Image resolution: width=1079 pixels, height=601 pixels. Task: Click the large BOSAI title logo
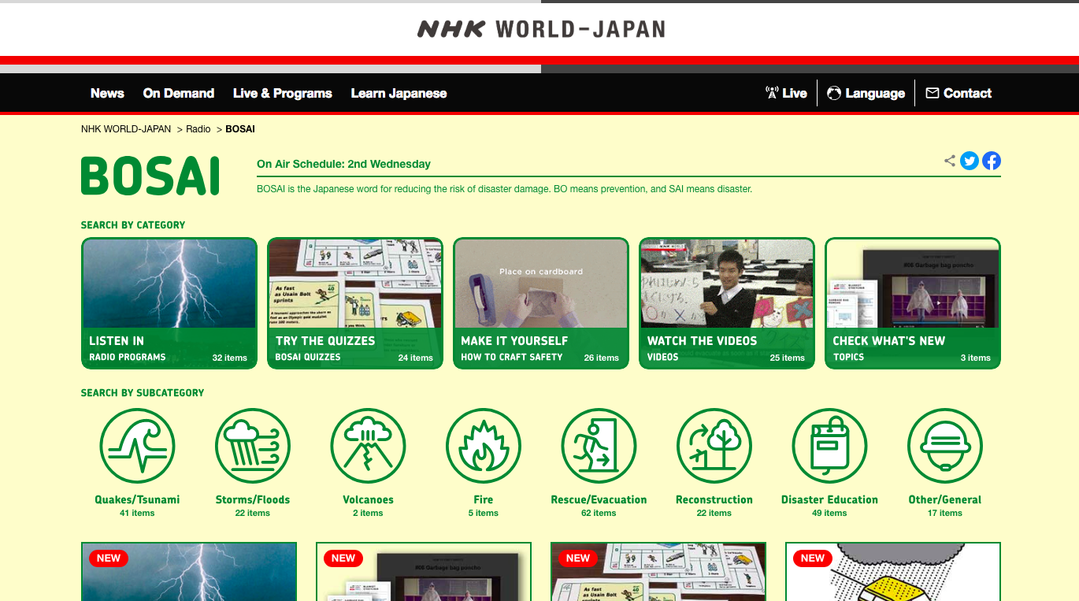150,176
